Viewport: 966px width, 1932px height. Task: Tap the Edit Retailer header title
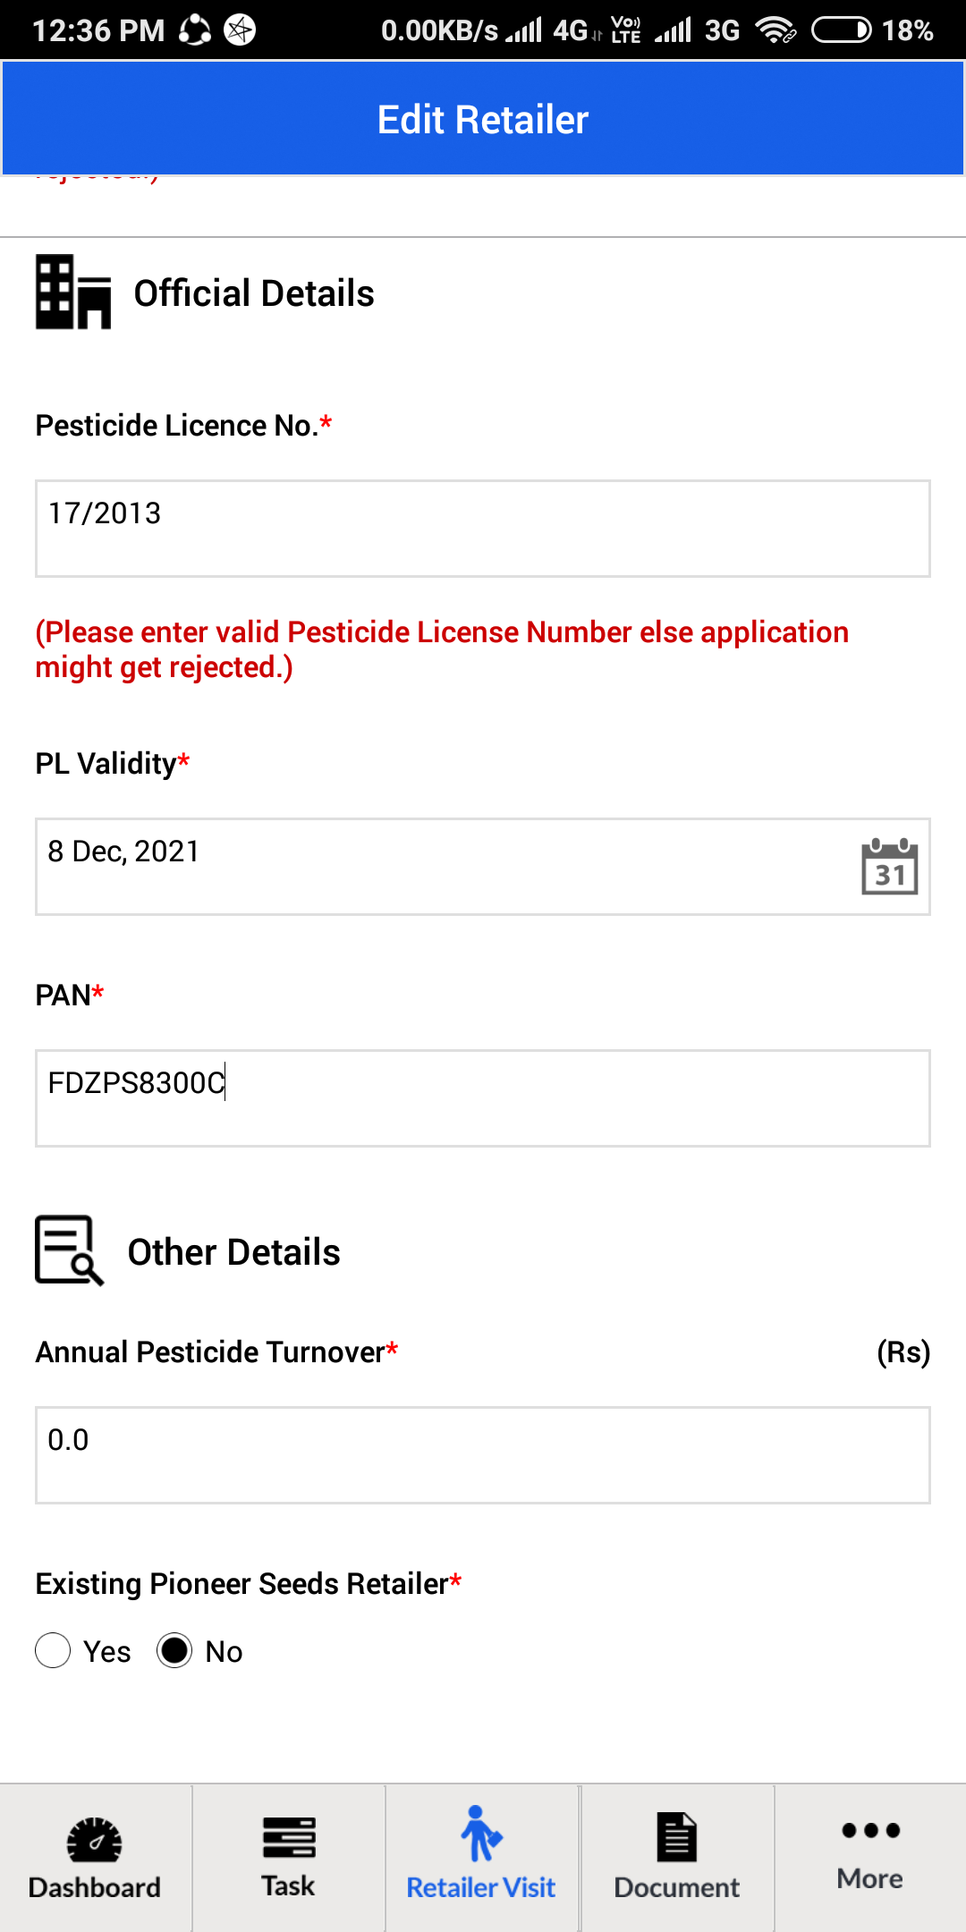tap(483, 119)
